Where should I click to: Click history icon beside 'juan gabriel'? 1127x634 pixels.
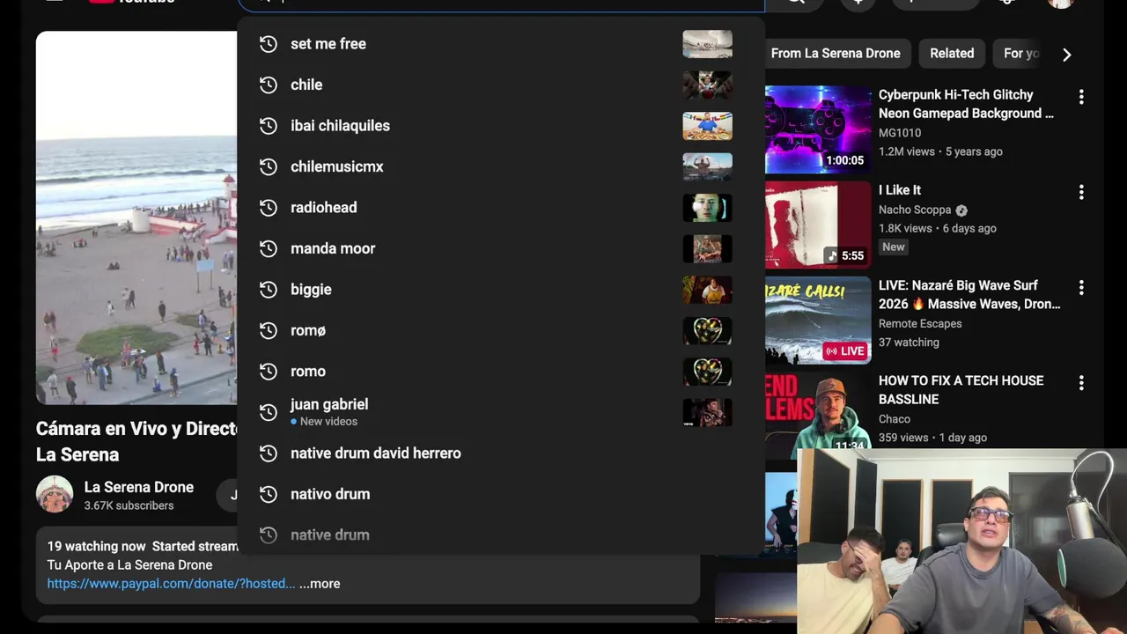[269, 412]
